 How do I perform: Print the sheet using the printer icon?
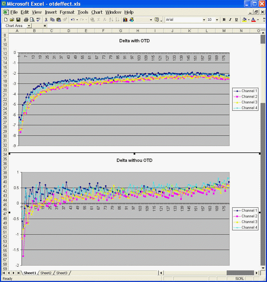point(26,20)
